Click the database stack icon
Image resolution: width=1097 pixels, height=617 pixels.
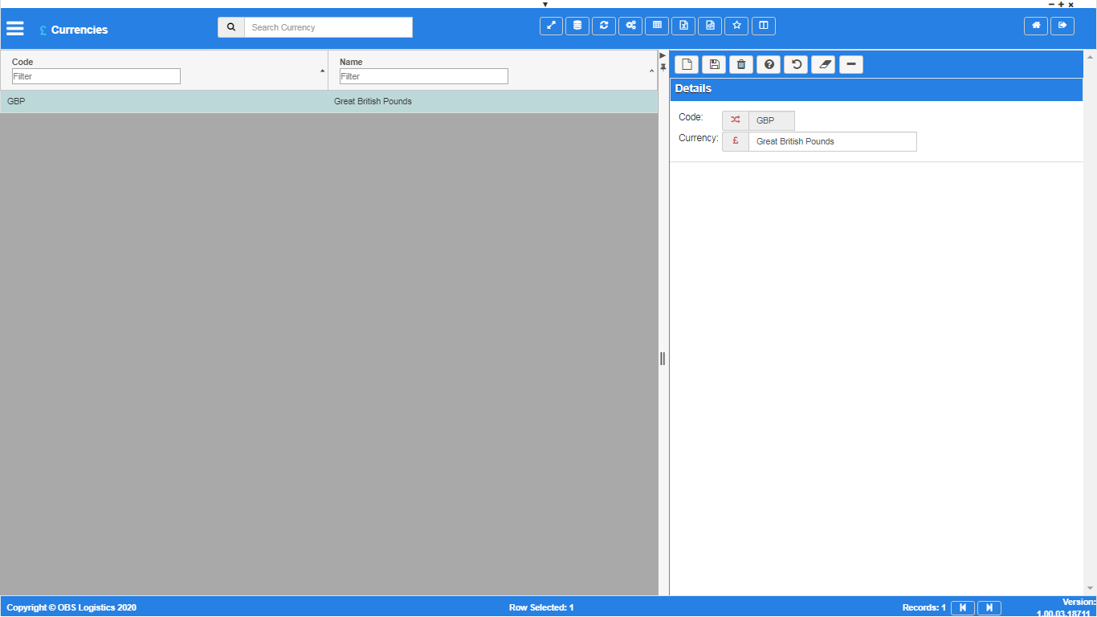click(577, 26)
